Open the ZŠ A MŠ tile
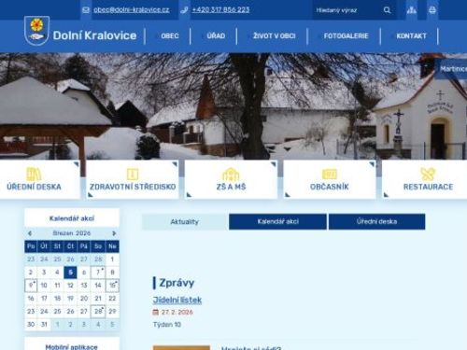Viewport: 467px width, 350px height. pos(231,179)
